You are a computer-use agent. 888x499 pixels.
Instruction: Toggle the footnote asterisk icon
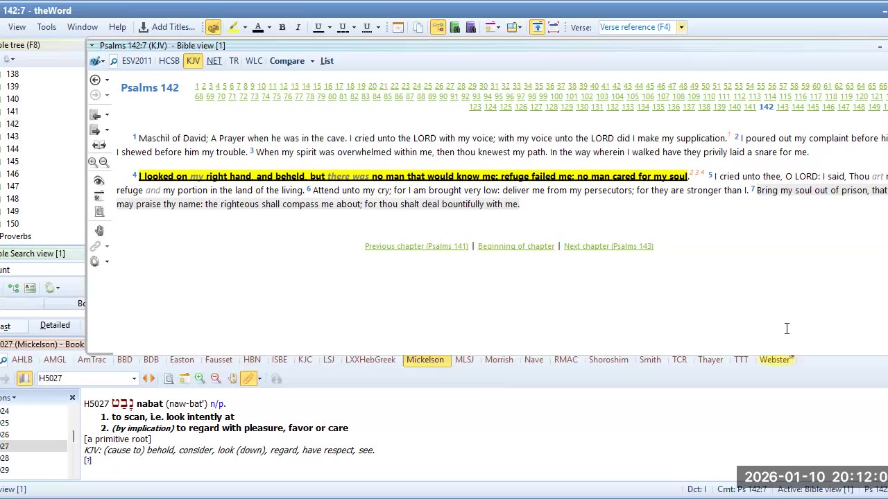tap(99, 195)
